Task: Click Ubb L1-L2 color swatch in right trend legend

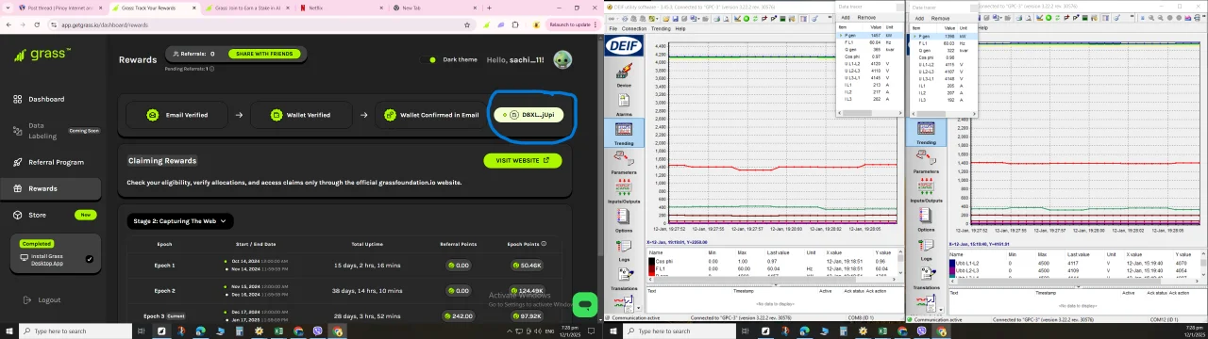Action: coord(952,263)
